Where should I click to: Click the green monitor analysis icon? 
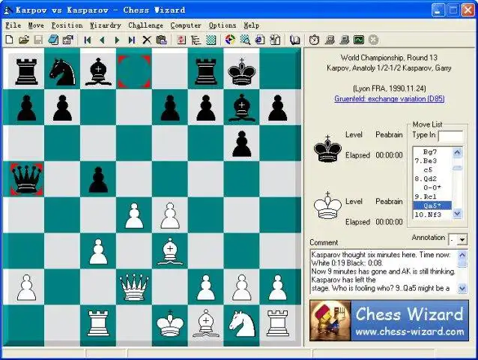click(359, 40)
